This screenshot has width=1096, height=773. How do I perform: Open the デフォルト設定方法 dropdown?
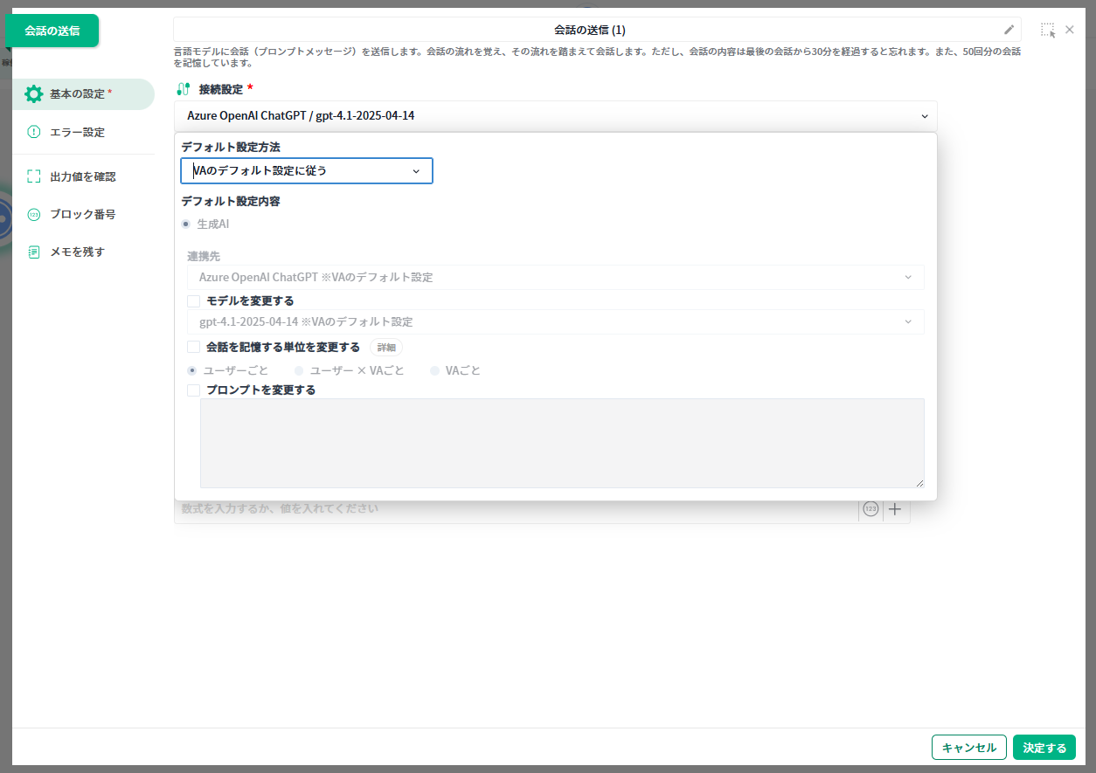coord(306,171)
